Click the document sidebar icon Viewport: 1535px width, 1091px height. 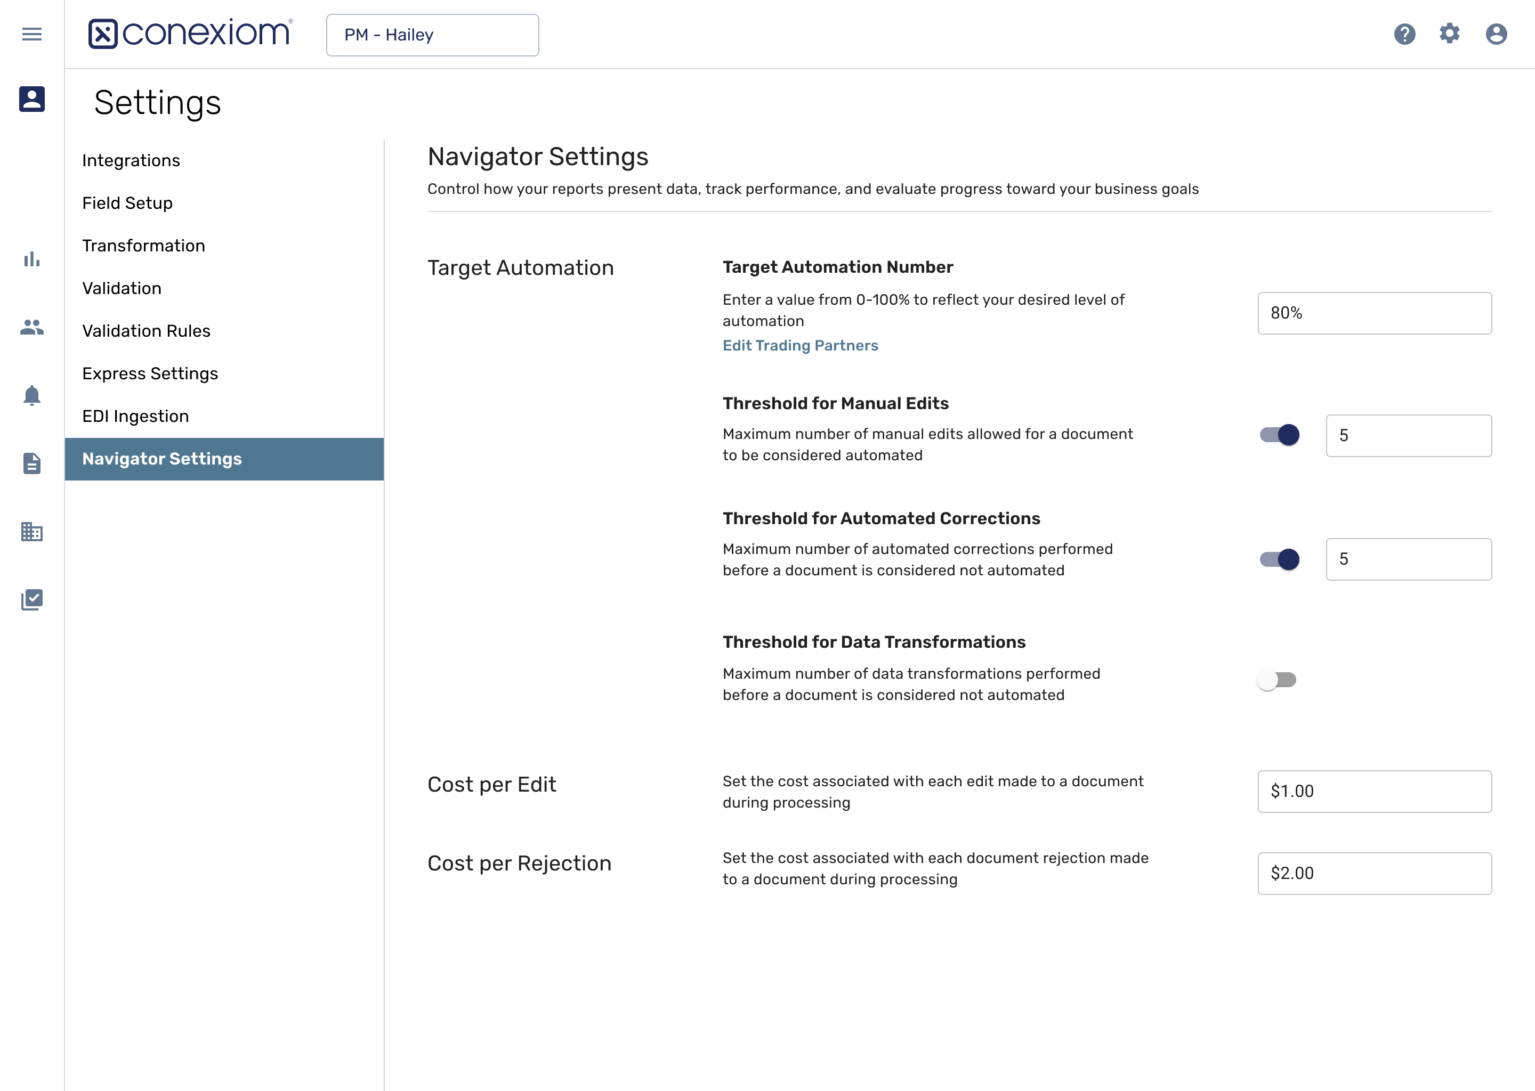tap(31, 463)
